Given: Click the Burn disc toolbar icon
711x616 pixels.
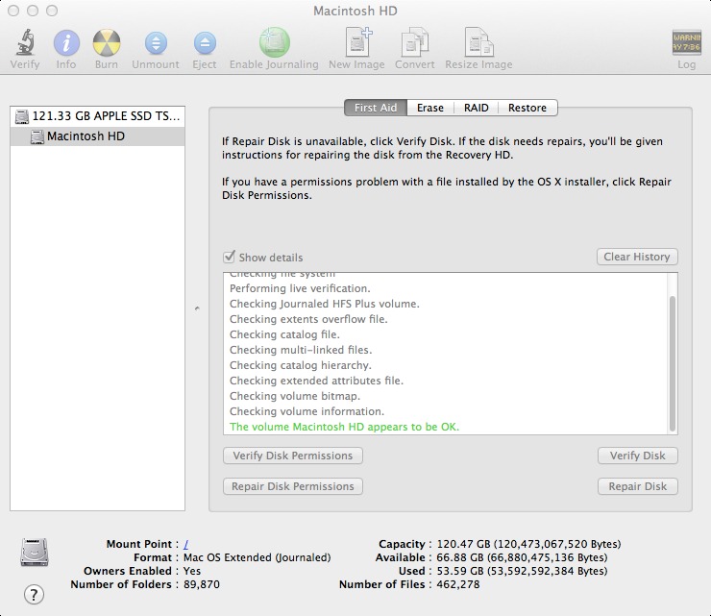Looking at the screenshot, I should (x=107, y=43).
